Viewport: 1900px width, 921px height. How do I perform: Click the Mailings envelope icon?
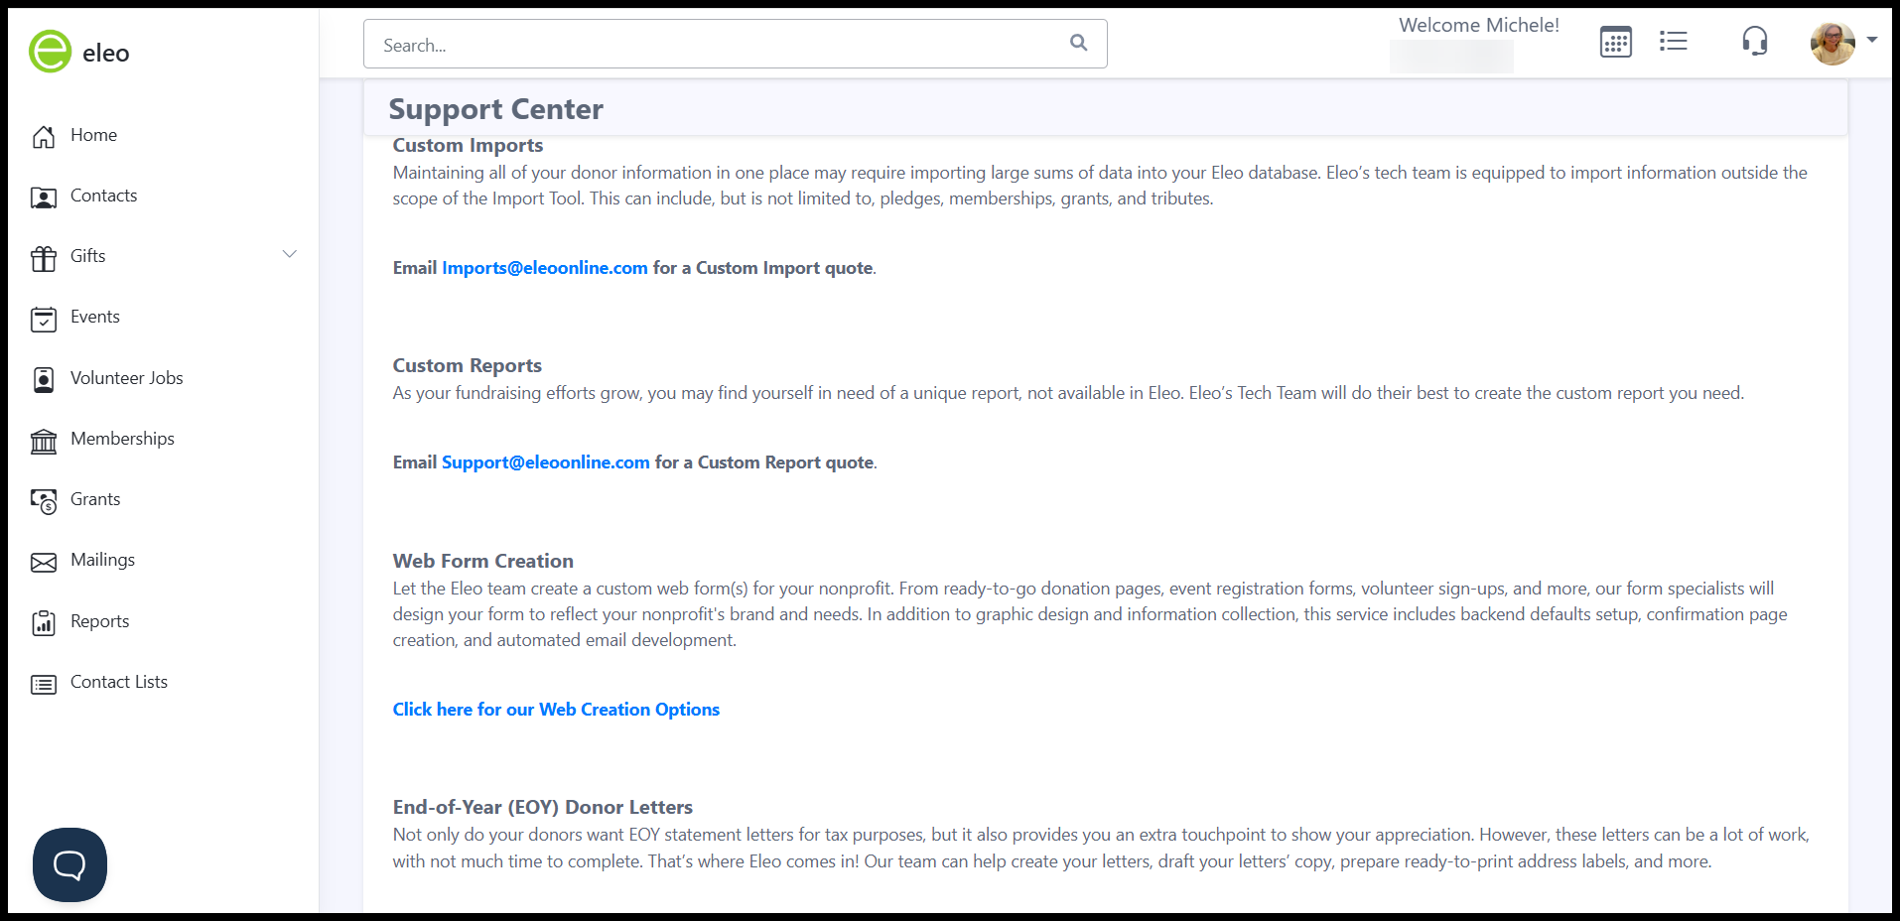click(44, 562)
